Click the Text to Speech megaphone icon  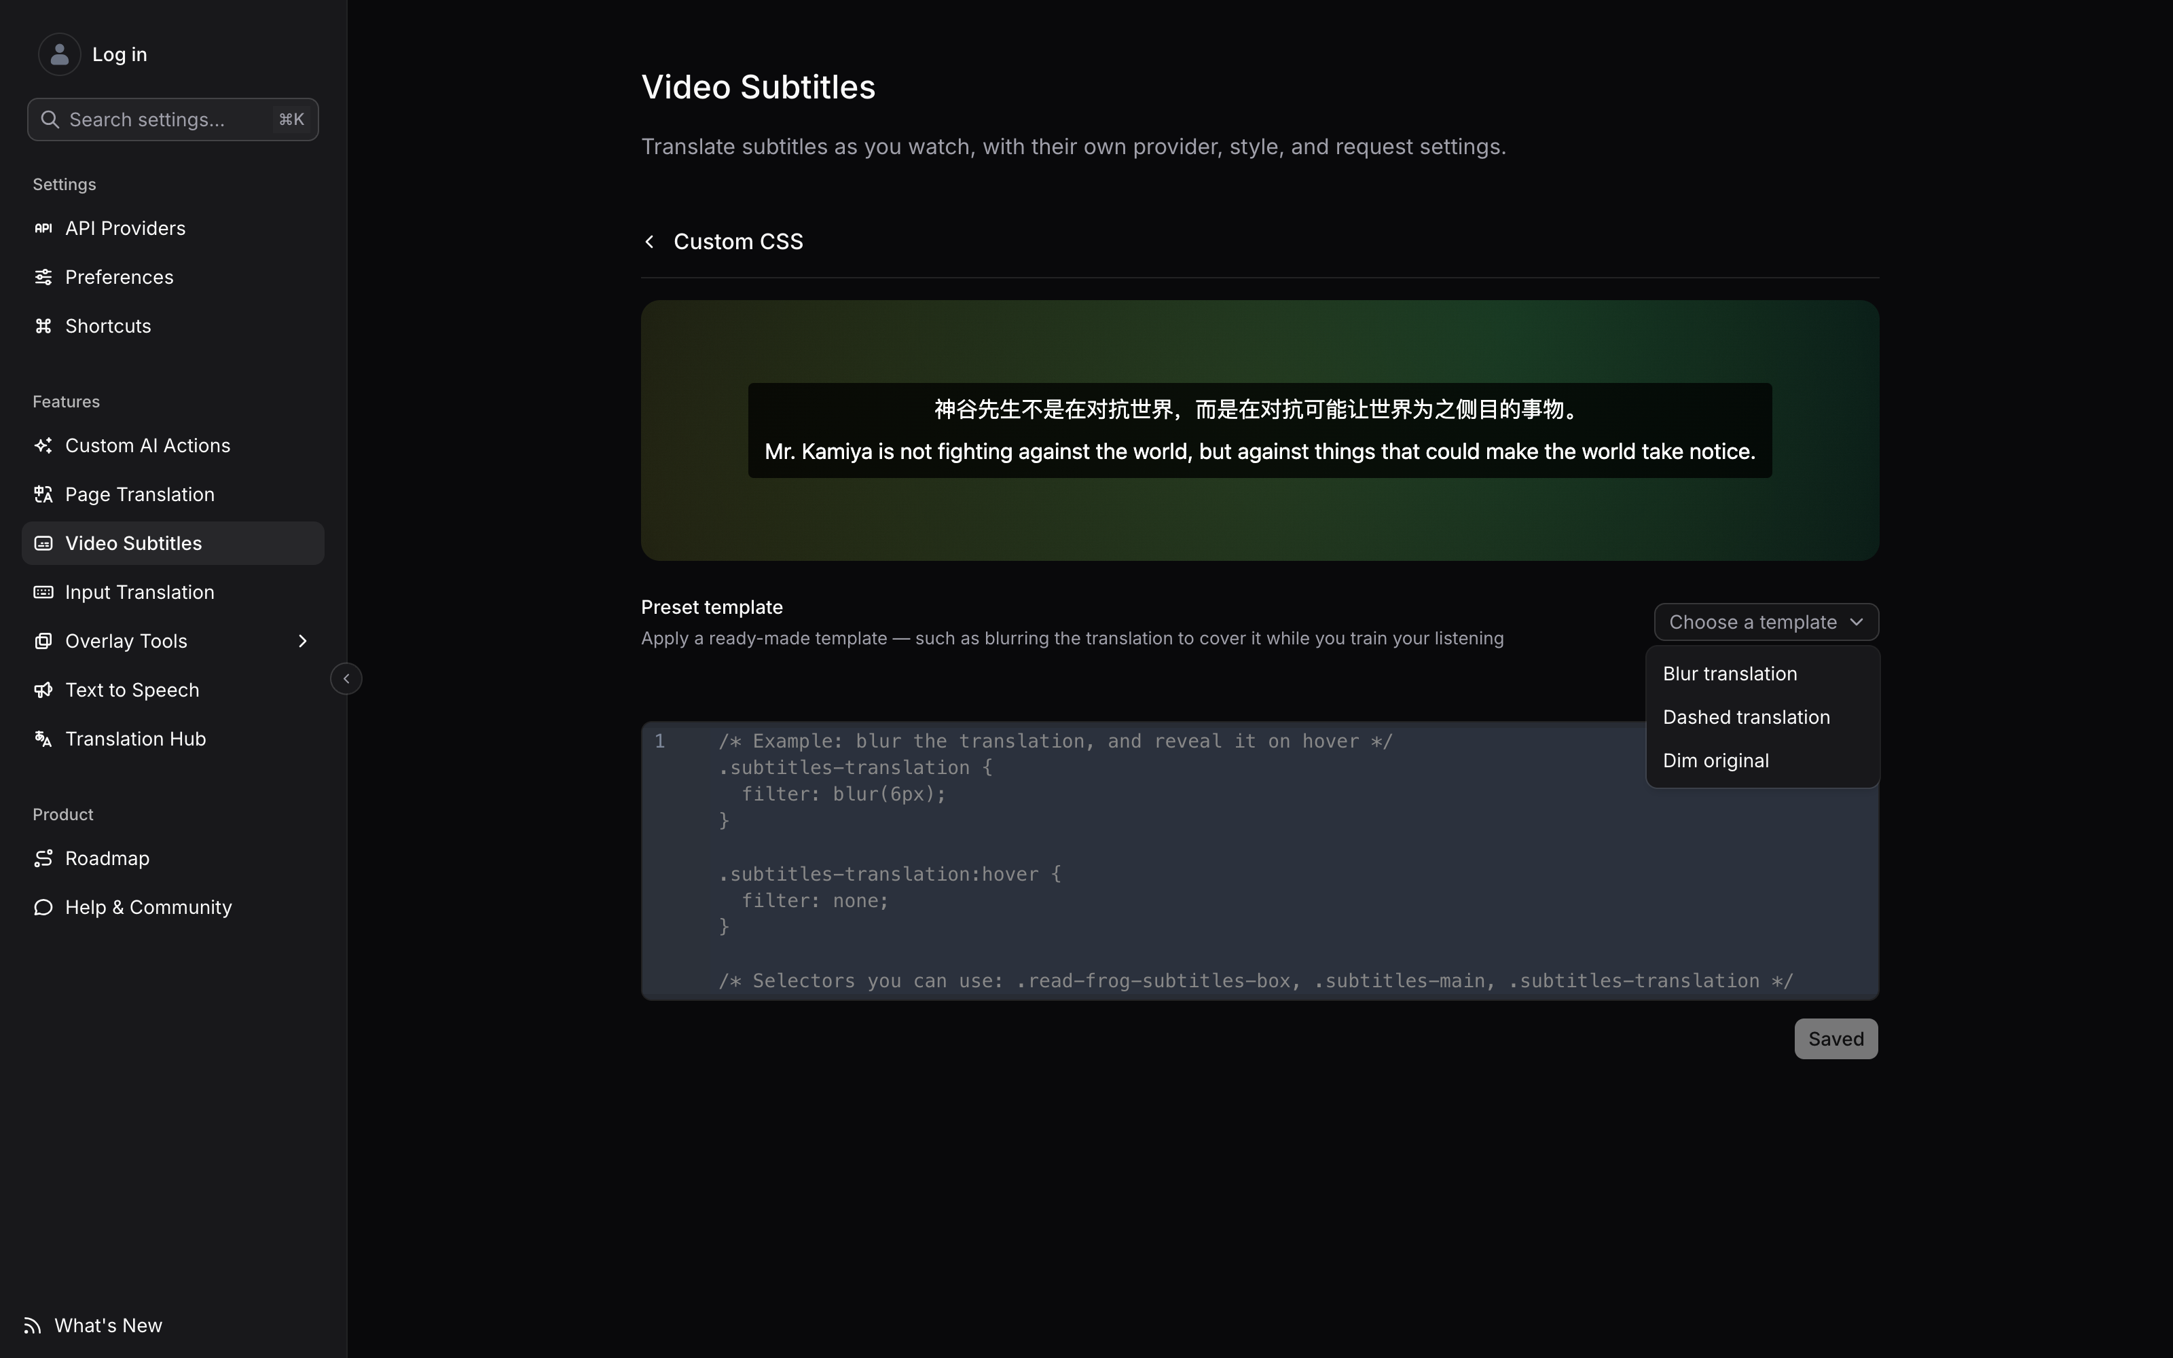coord(43,690)
